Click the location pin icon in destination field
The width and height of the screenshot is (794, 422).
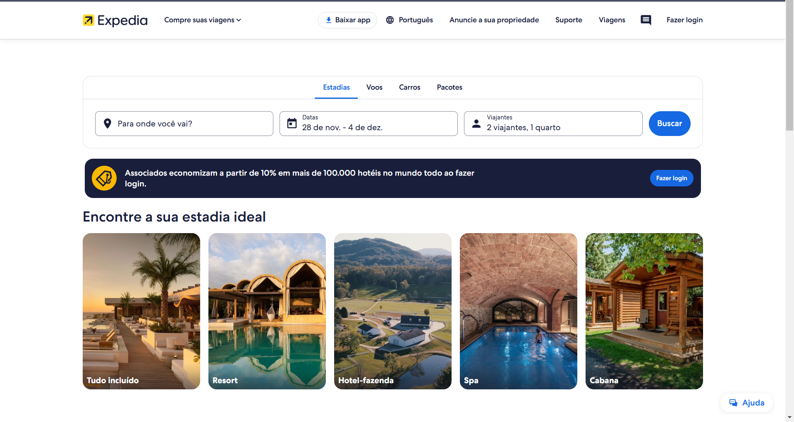108,124
